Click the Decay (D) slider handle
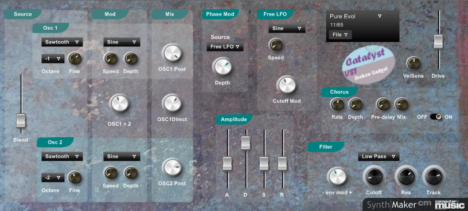Image resolution: width=468 pixels, height=211 pixels. pos(246,142)
